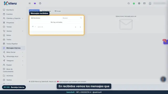Screen dimensions: 168x94
Task: Open the help question-mark icon
Action: pos(40,3)
